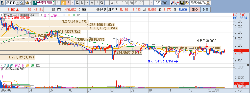The width and height of the screenshot is (250, 93).
Task: Switch to the 월 monthly chart
Action: point(82,3)
